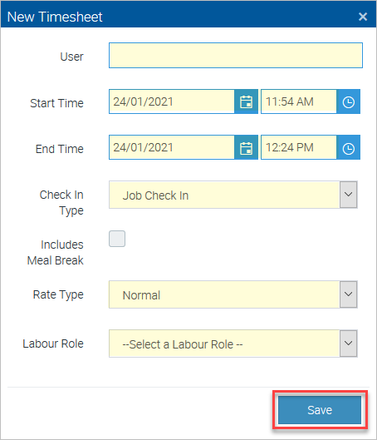Expand the Rate Type dropdown arrow
377x440 pixels.
(349, 294)
